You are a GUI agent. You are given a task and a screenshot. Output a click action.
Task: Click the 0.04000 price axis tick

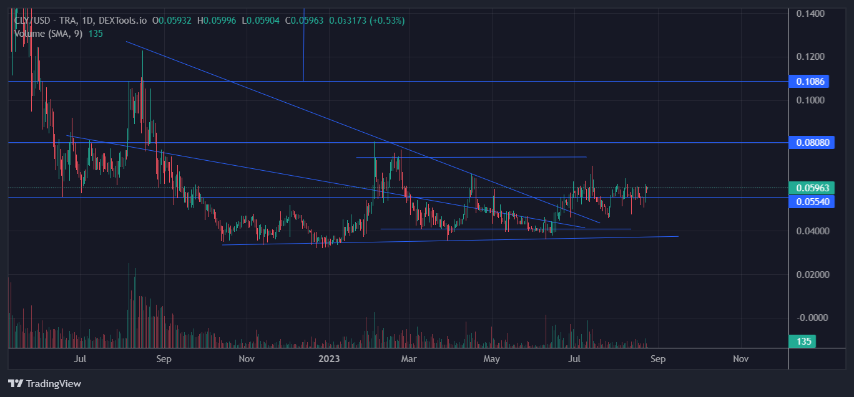pos(813,231)
